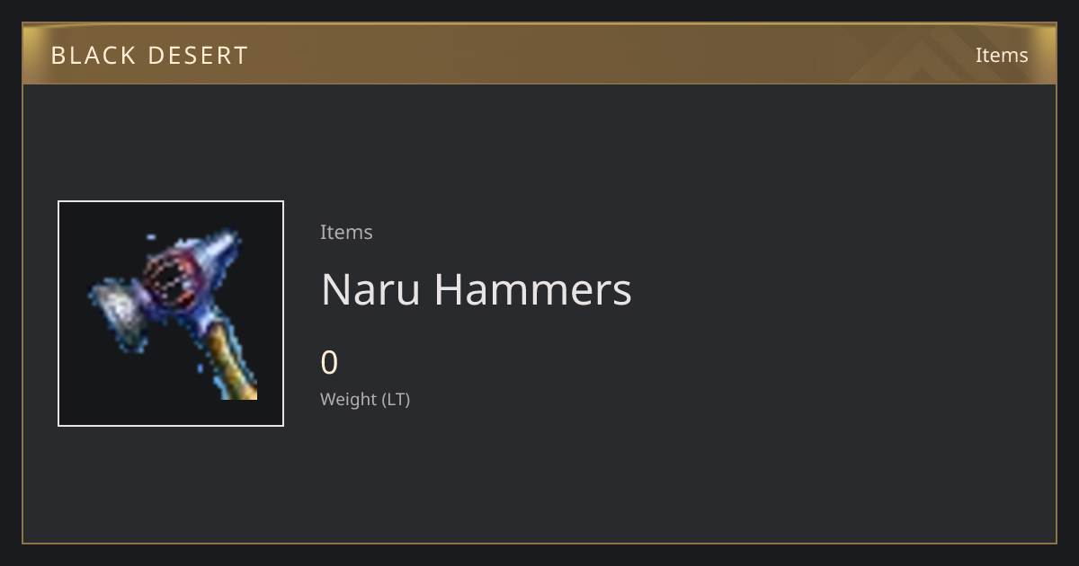Image resolution: width=1079 pixels, height=566 pixels.
Task: Click the chevron emblem in gold header
Action: tap(935, 54)
